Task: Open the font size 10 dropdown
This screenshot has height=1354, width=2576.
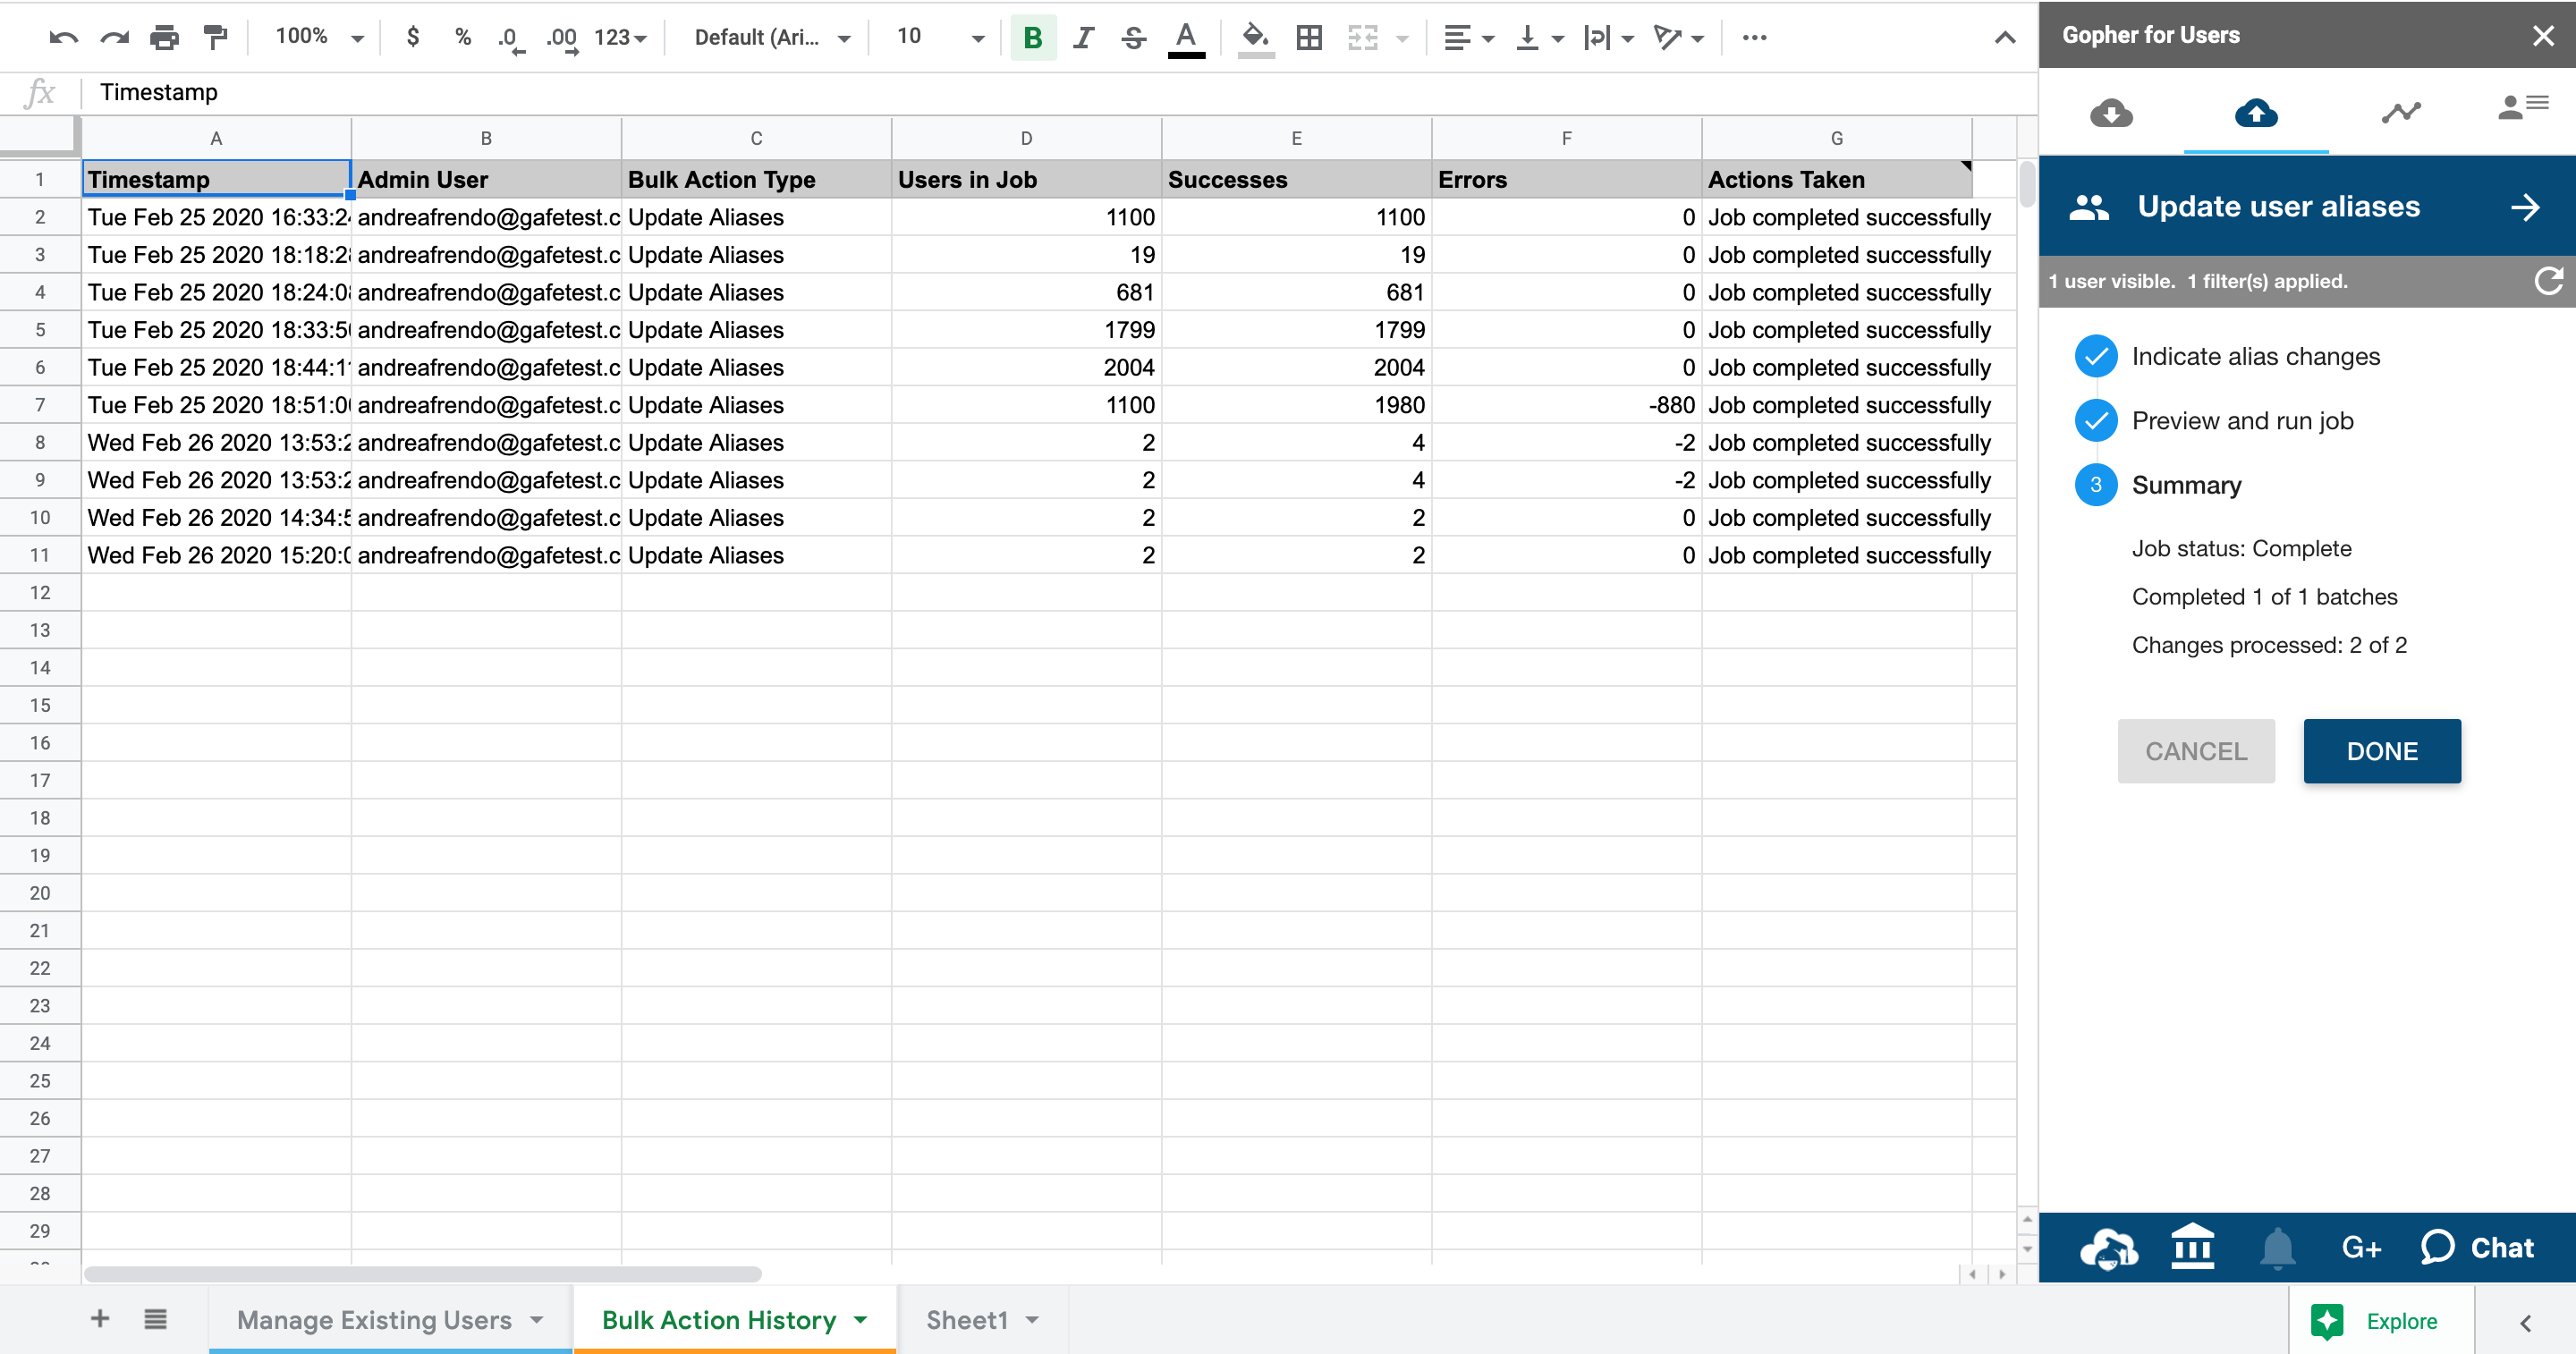Action: 940,38
